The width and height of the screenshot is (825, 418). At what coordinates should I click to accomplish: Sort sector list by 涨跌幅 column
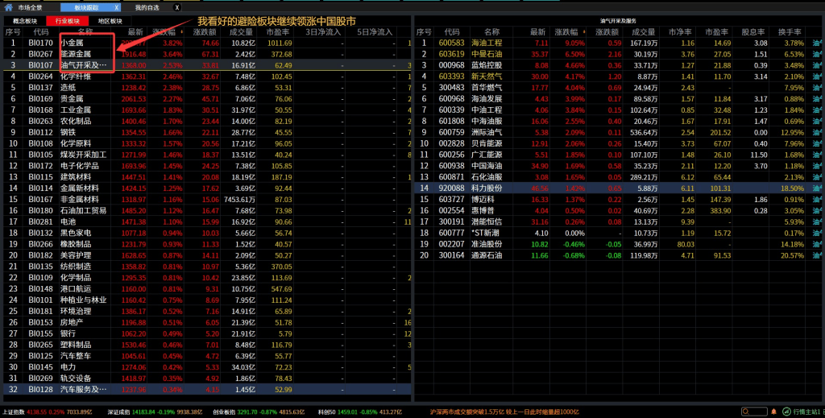click(167, 32)
